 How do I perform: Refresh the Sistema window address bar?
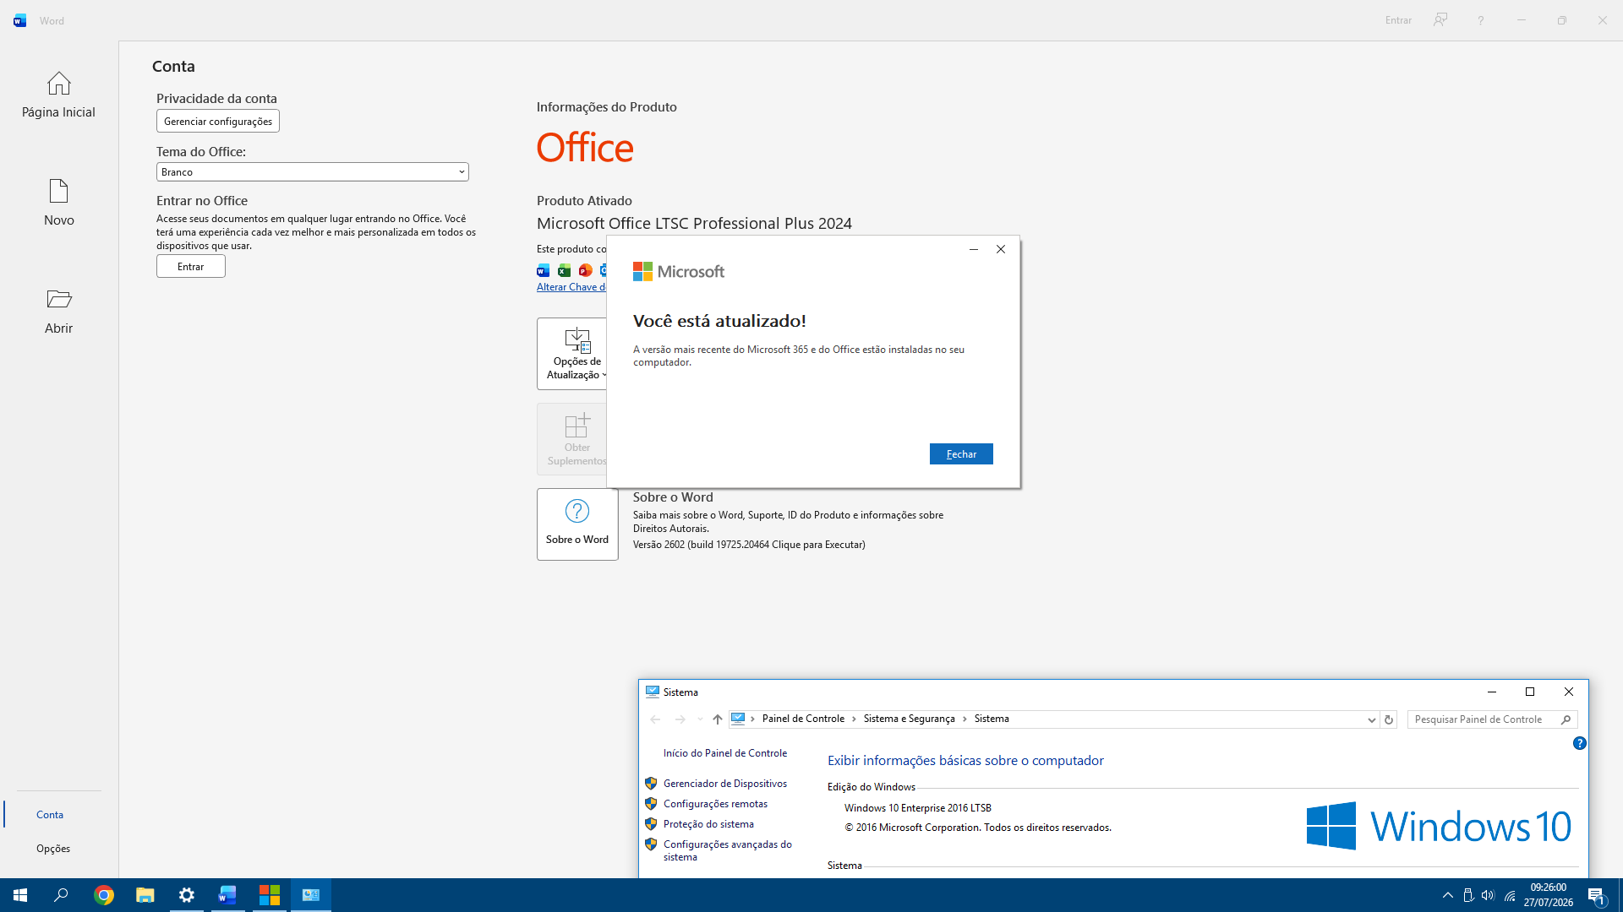1388,719
